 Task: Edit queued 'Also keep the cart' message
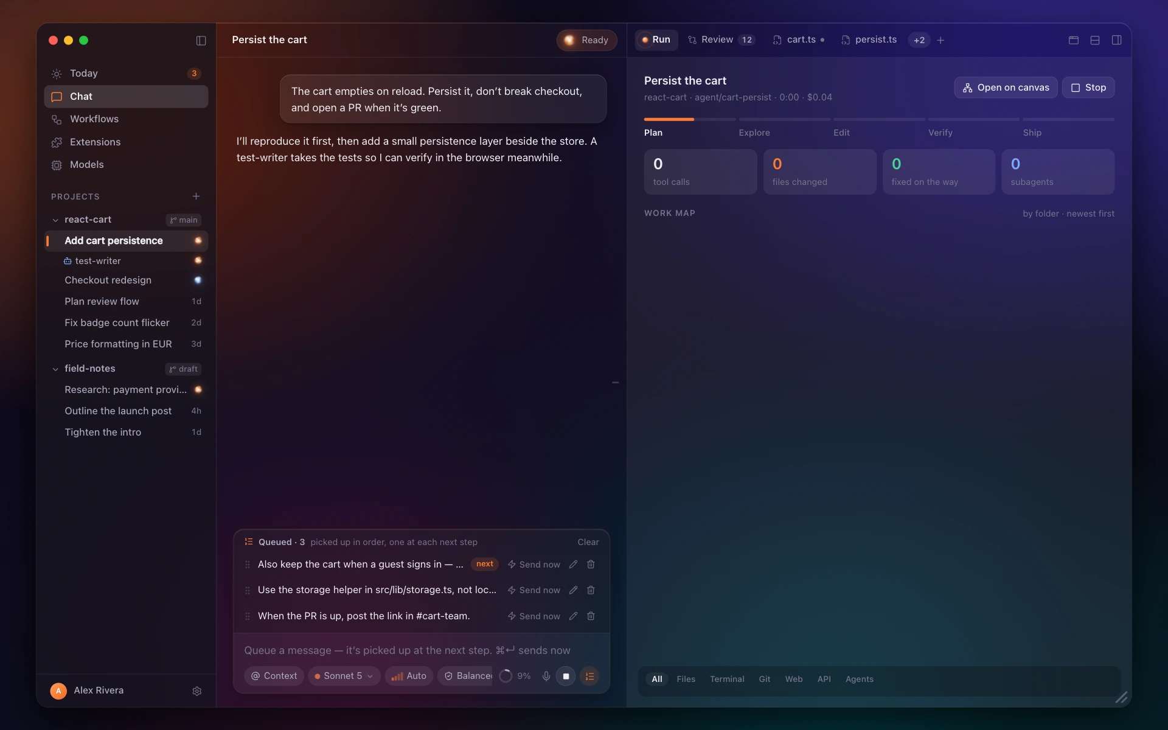pos(573,565)
